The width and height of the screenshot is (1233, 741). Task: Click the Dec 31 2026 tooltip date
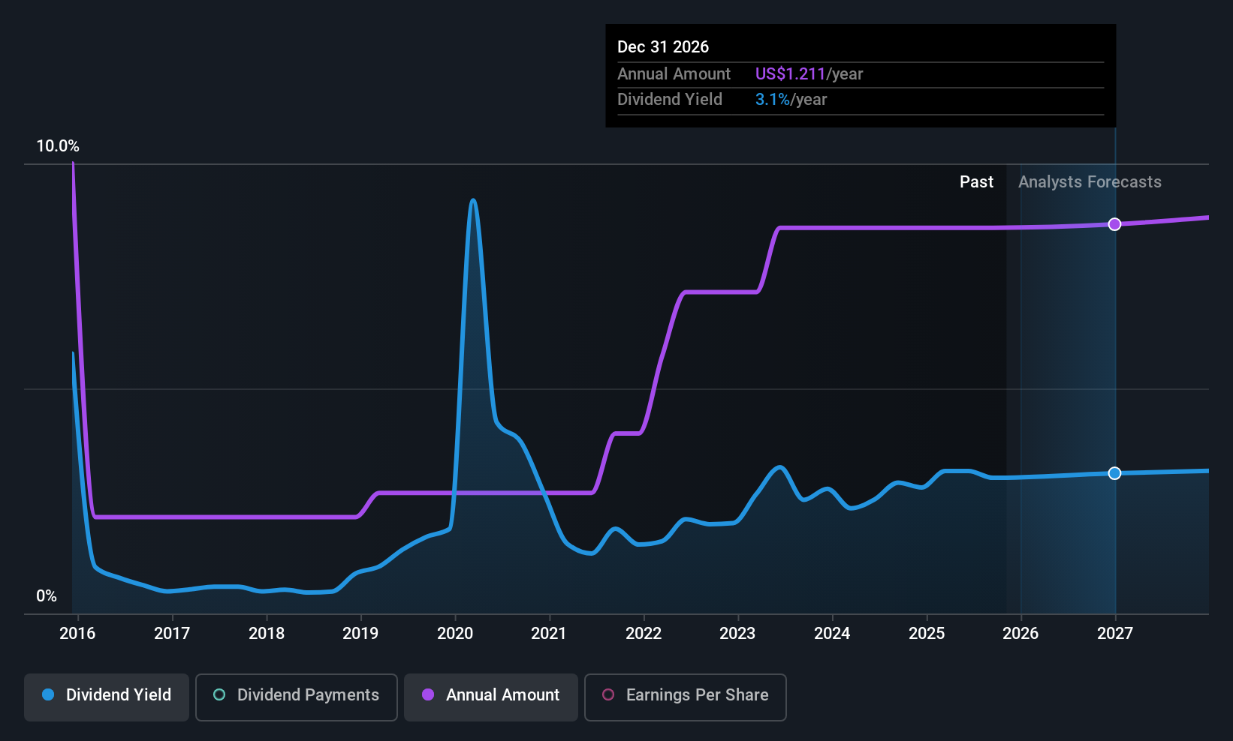[663, 47]
